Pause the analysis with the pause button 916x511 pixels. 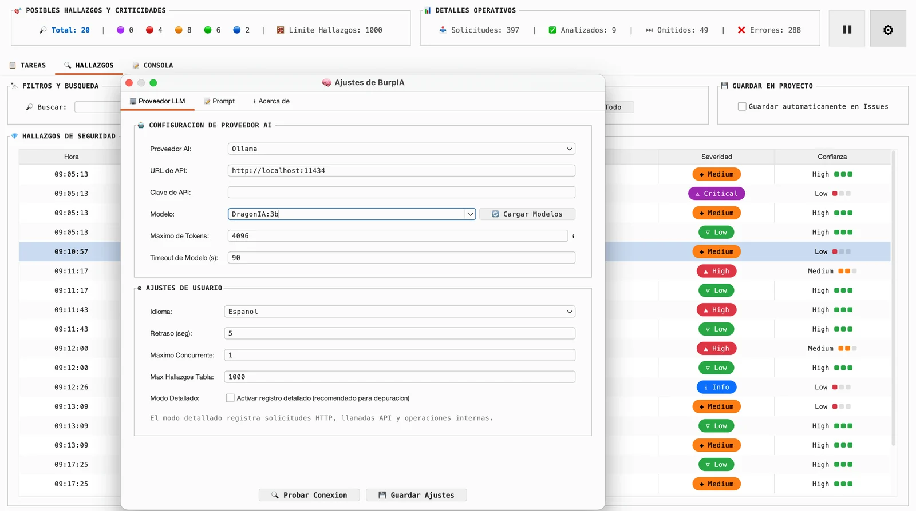pos(847,29)
